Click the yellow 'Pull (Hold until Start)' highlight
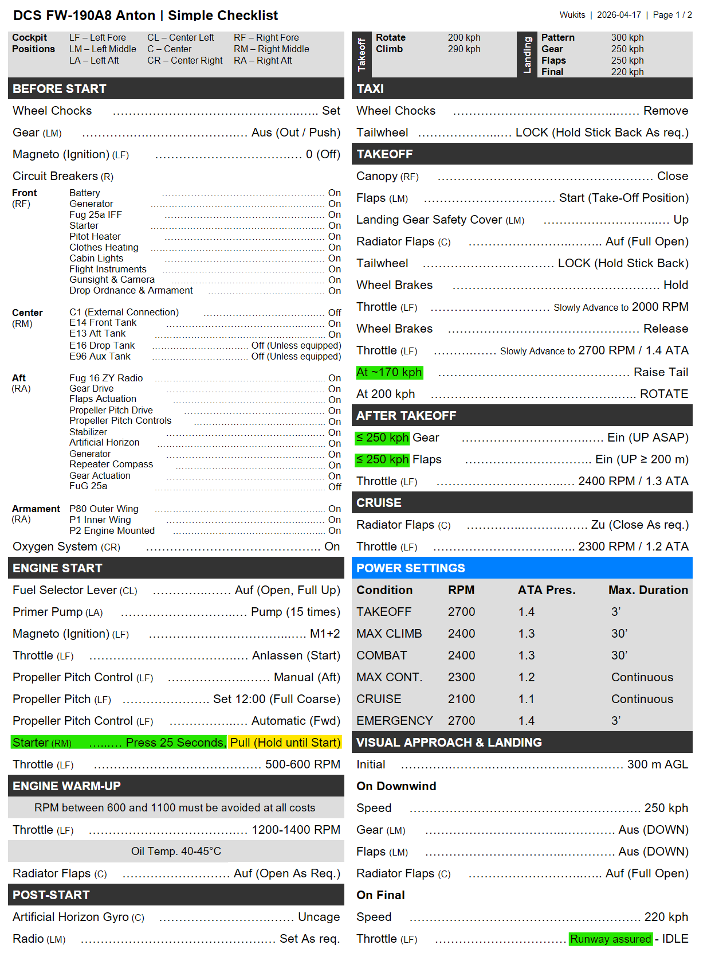Screen dimensions: 707x980 click(285, 743)
